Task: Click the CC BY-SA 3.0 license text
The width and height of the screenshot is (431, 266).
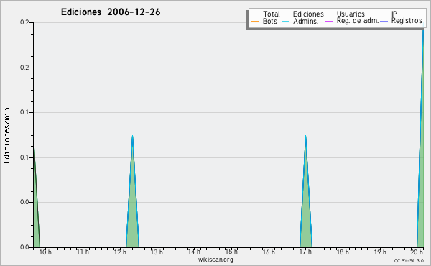Action: [x=409, y=261]
